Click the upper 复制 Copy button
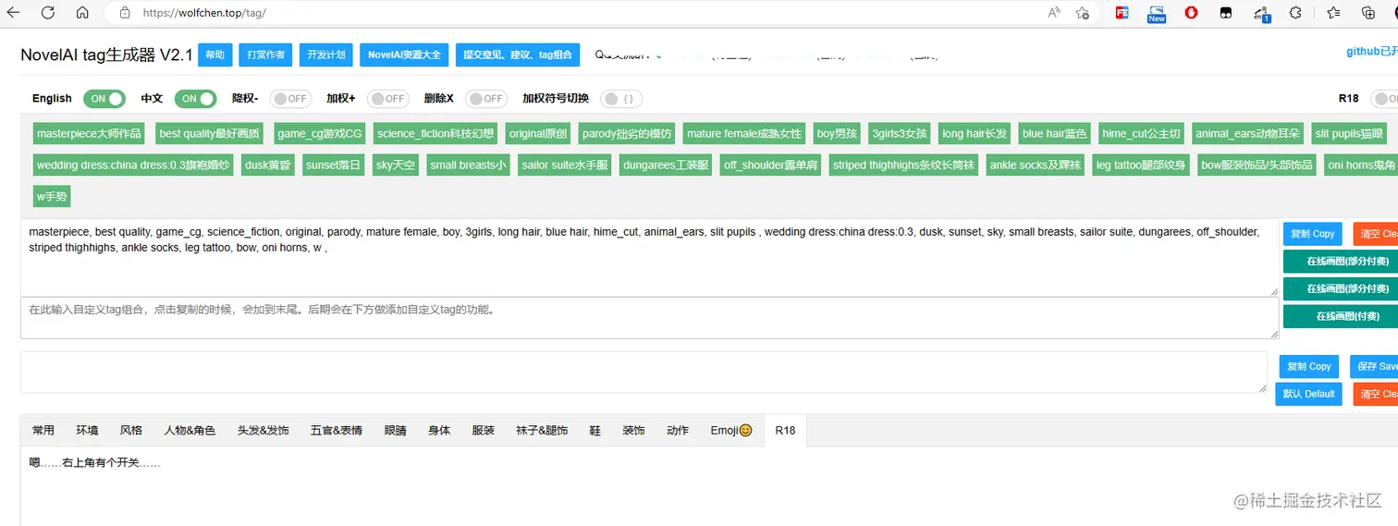Screen dimensions: 1398x526 pos(1312,234)
